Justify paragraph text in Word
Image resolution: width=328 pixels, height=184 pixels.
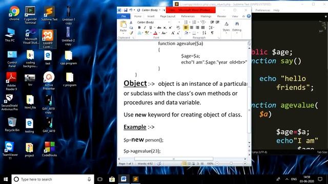(203, 28)
